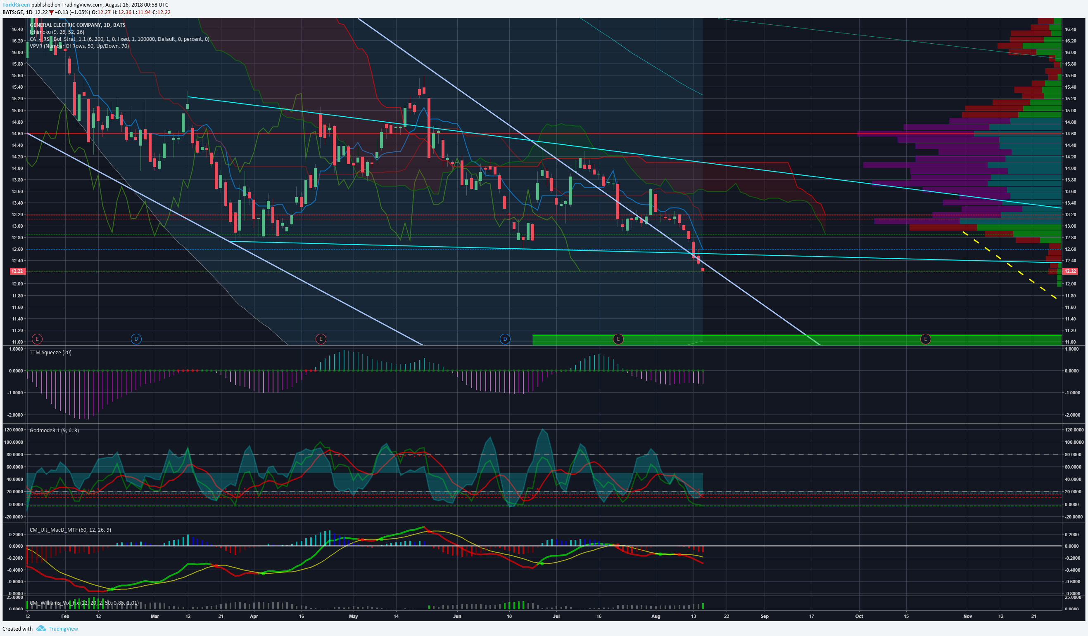Viewport: 1088px width, 636px height.
Task: Click the earnings E marker before Feb
Action: (37, 339)
